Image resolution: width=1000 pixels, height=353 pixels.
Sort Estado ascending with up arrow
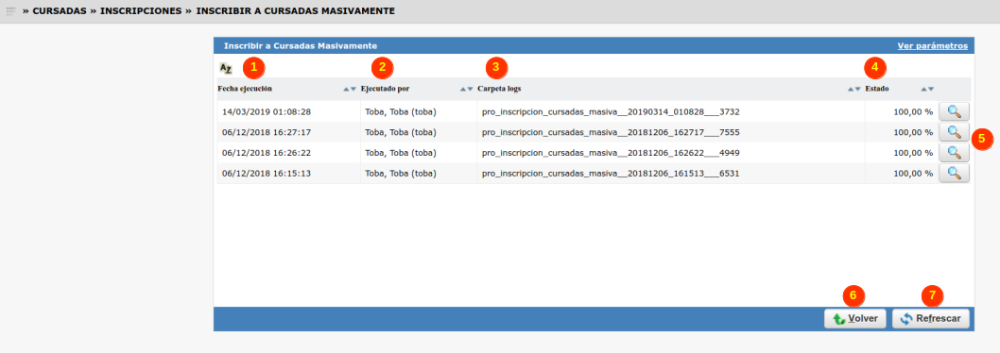(x=923, y=90)
